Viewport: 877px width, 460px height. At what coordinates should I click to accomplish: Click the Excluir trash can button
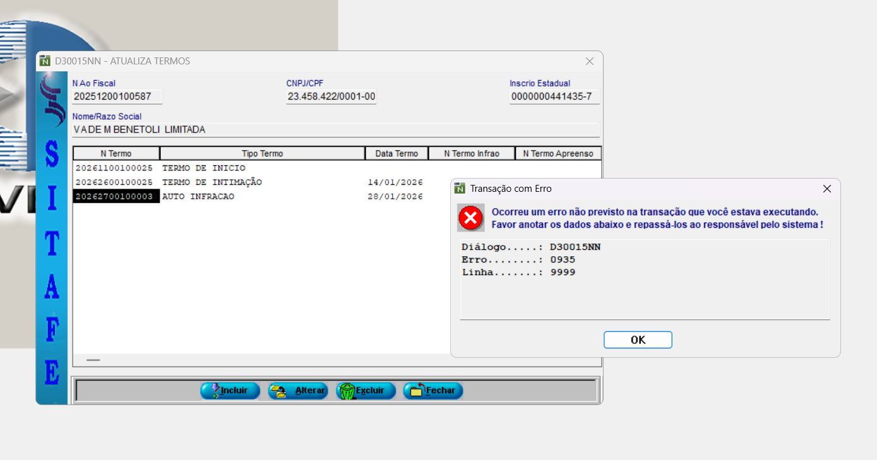(x=366, y=391)
